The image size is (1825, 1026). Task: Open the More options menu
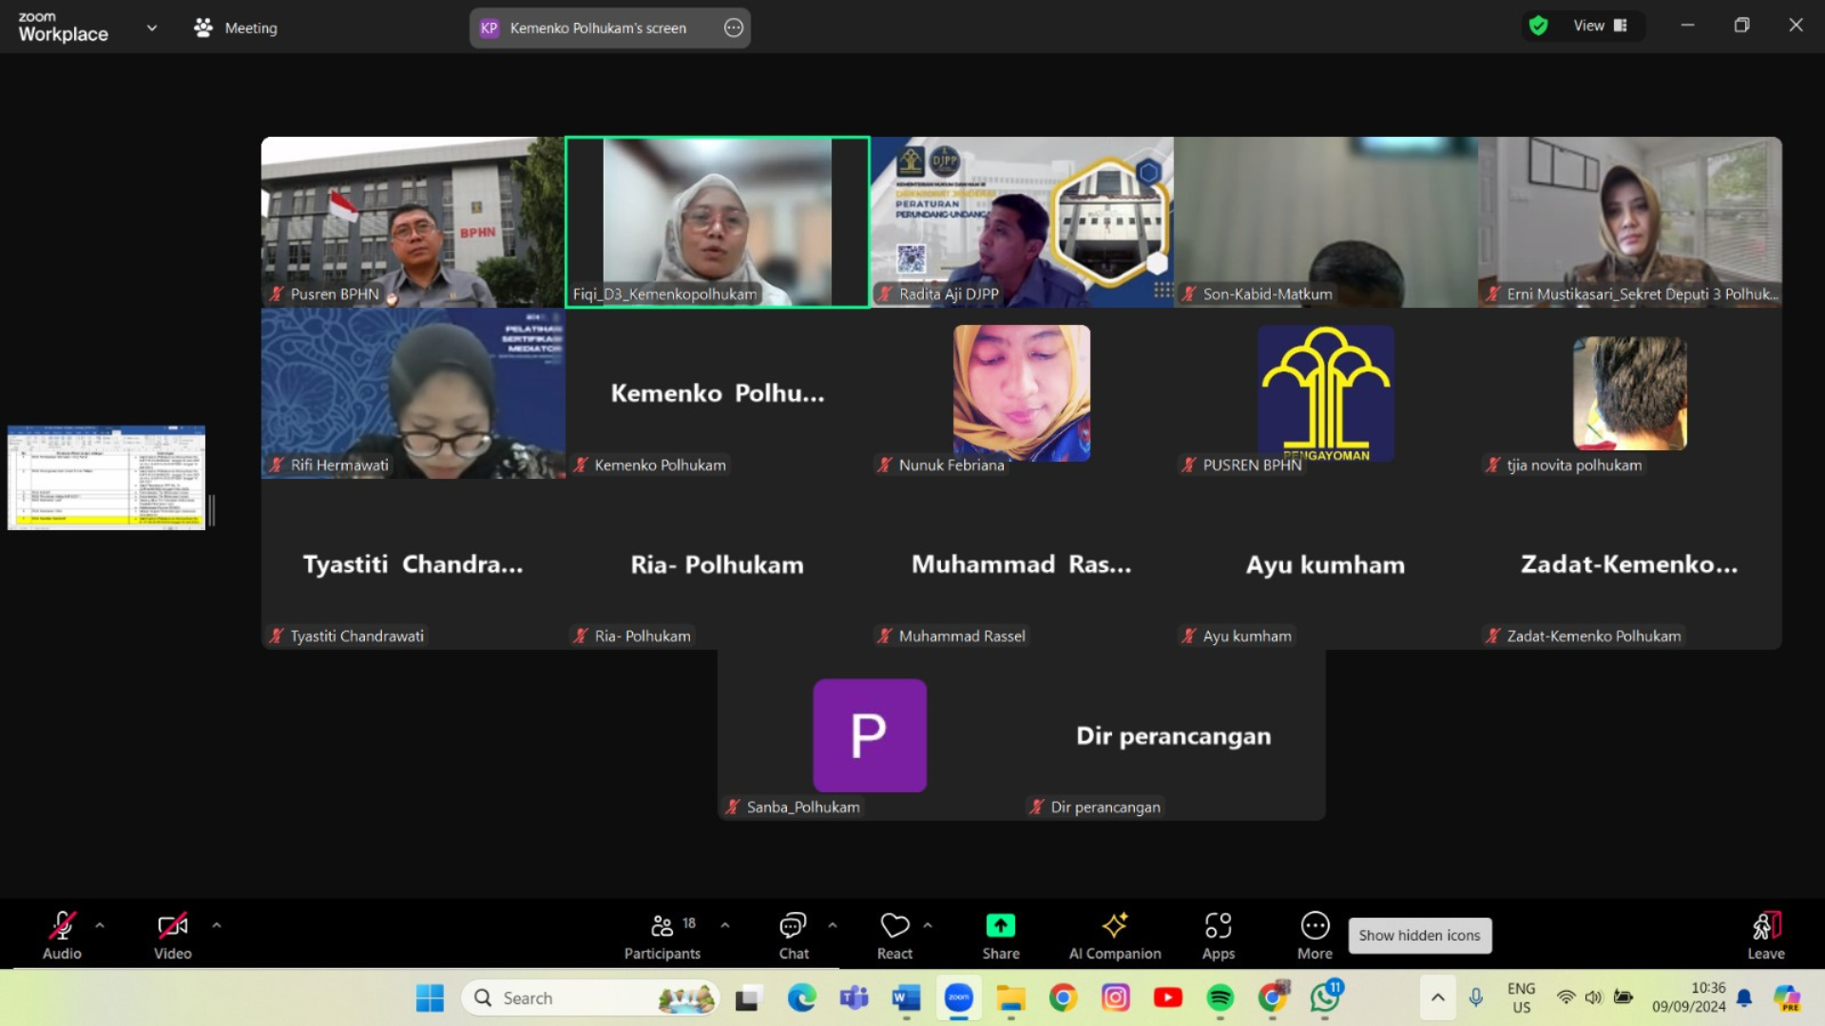click(1316, 936)
